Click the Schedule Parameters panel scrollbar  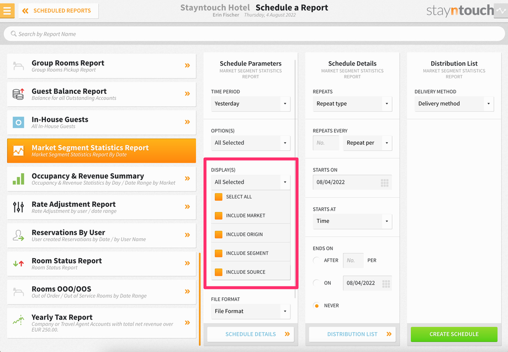295,179
